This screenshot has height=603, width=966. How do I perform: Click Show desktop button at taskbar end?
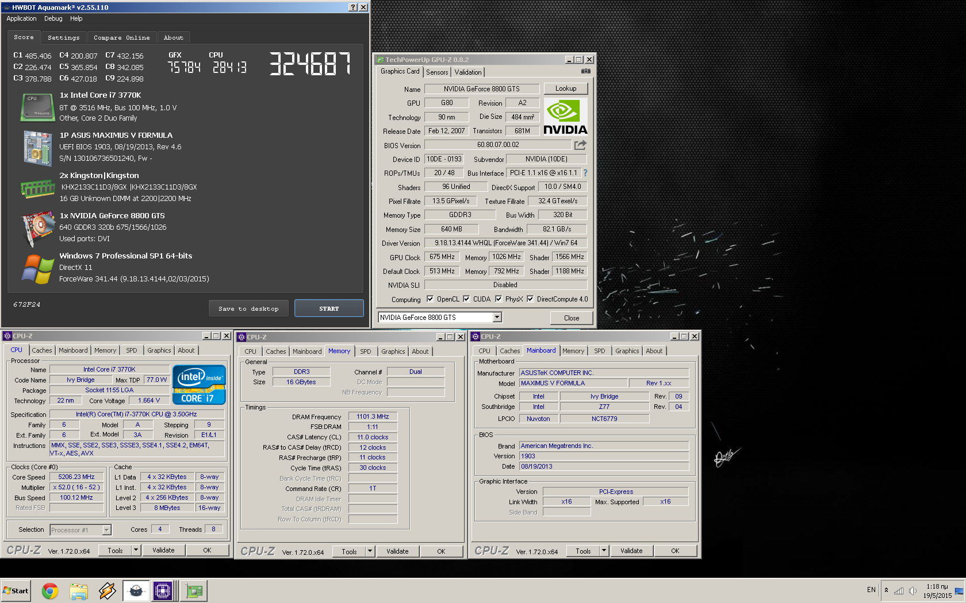[959, 590]
